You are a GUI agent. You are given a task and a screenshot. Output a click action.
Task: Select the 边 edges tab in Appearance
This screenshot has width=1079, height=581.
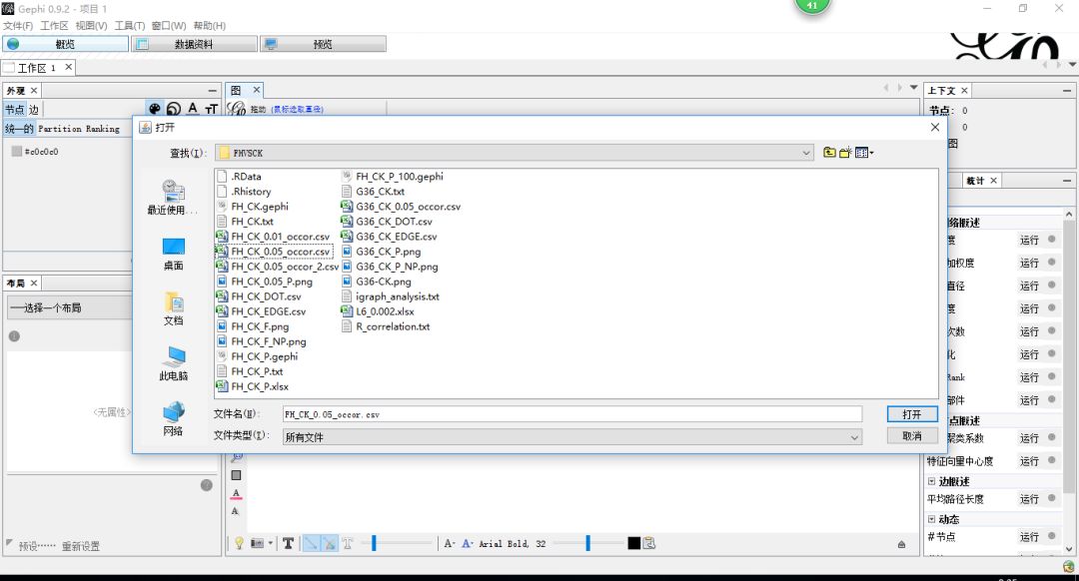[x=34, y=110]
